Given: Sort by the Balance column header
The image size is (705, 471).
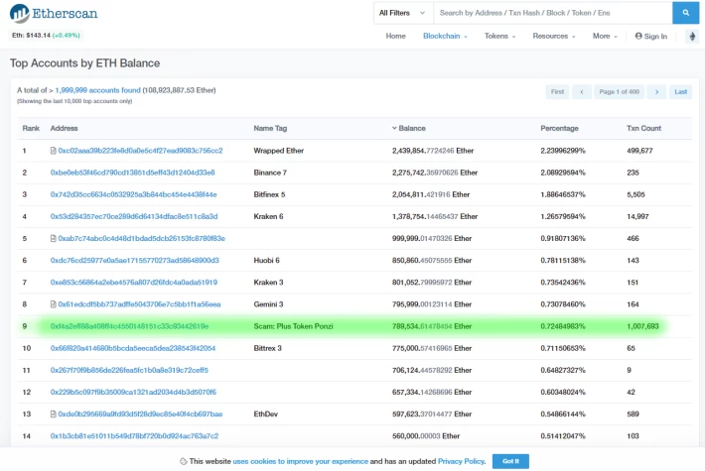Looking at the screenshot, I should tap(409, 129).
